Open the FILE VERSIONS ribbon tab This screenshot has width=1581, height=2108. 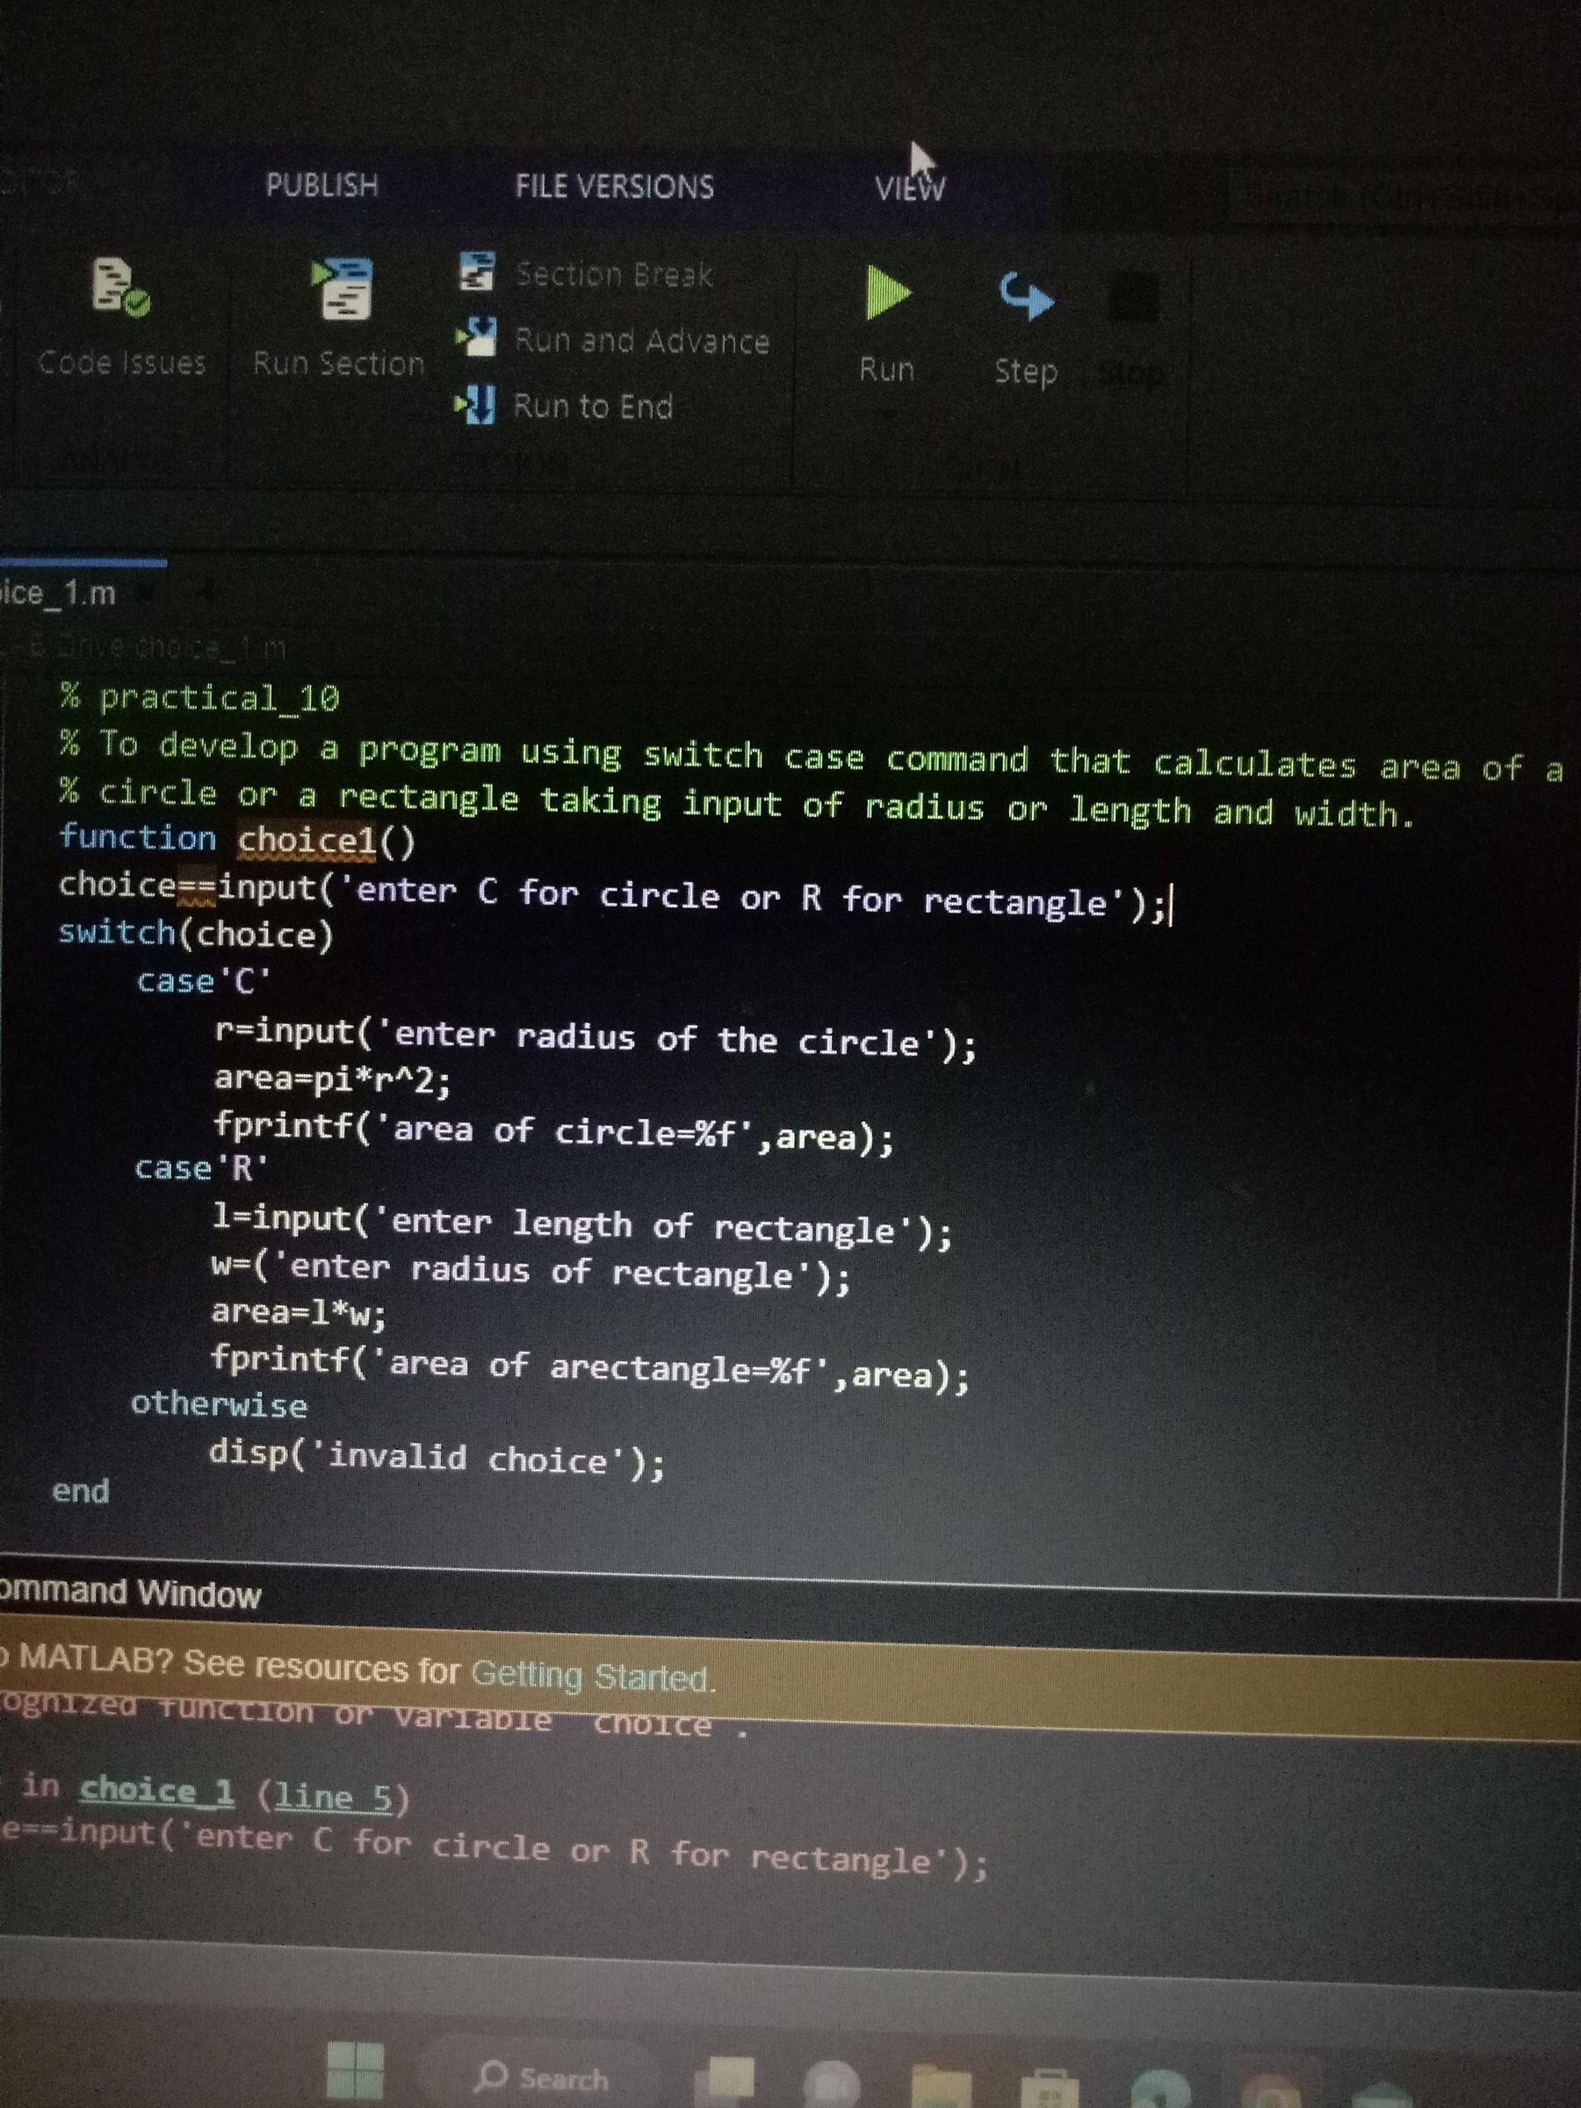point(614,187)
